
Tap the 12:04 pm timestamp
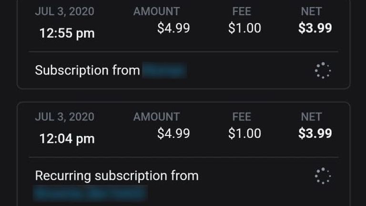(x=67, y=139)
